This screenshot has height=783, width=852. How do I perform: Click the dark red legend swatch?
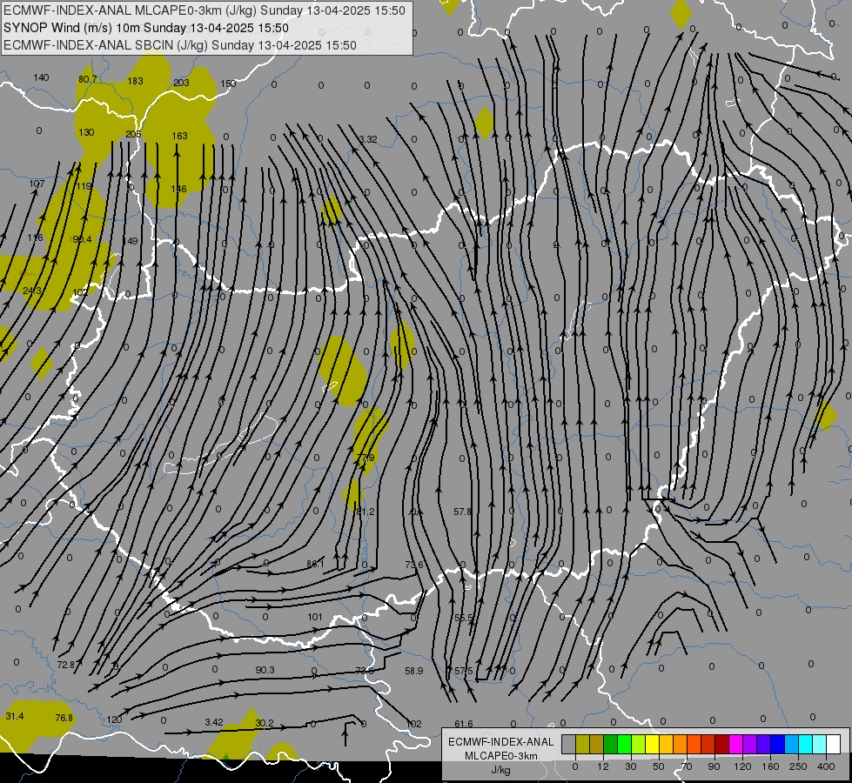click(x=722, y=744)
